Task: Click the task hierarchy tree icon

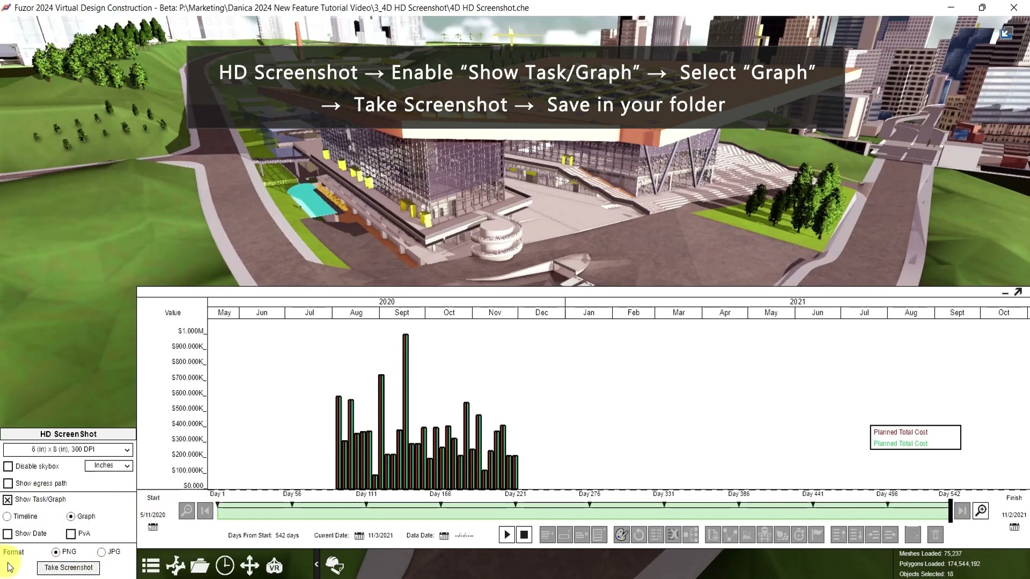Action: (690, 535)
